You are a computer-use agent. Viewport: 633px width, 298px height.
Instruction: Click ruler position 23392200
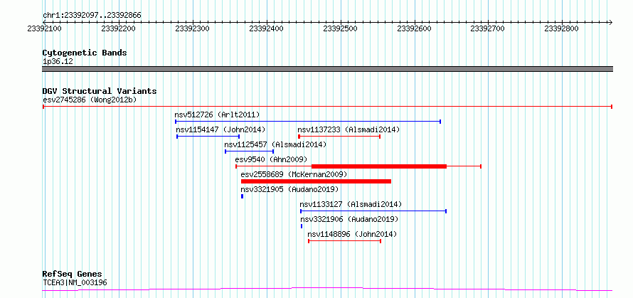118,28
